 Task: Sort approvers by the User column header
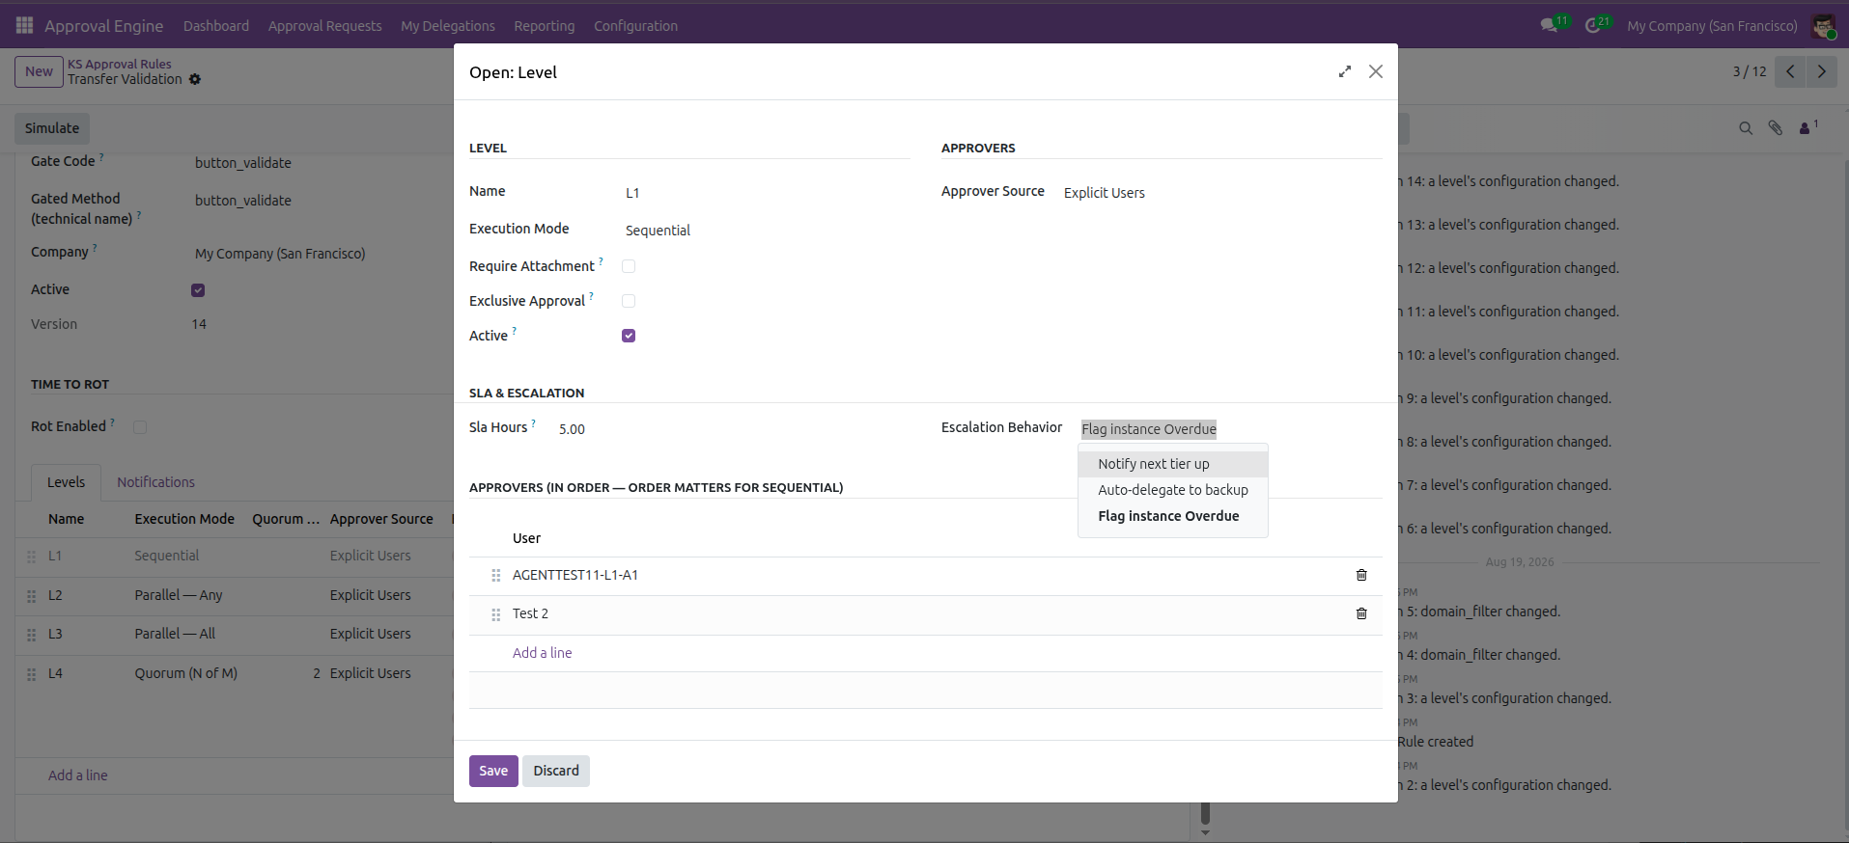(x=526, y=538)
